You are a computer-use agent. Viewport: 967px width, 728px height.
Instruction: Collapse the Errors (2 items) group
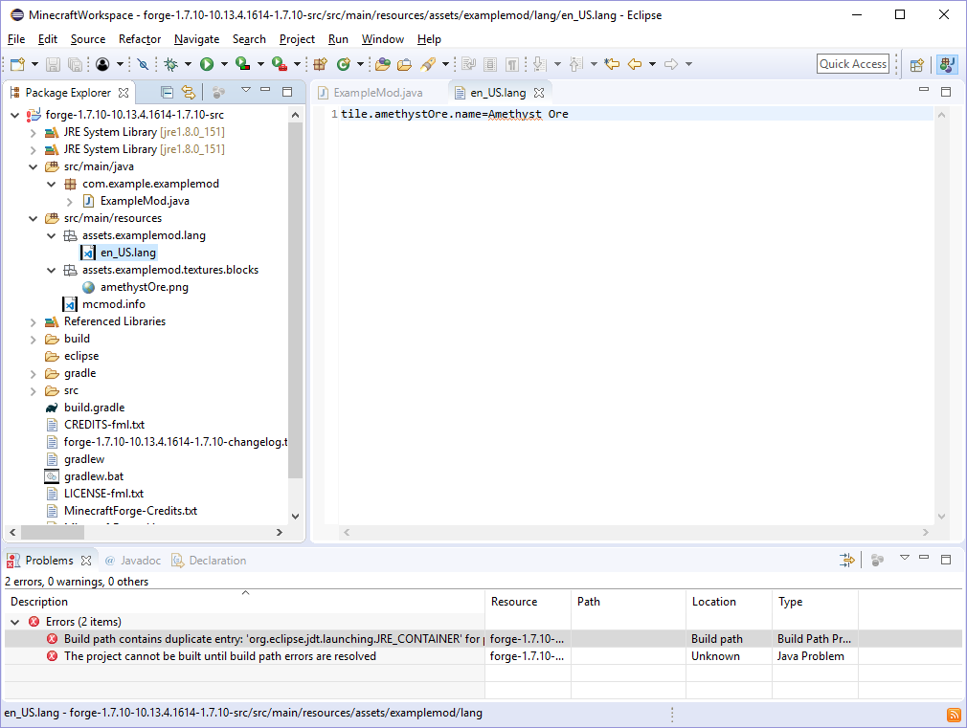pyautogui.click(x=15, y=622)
